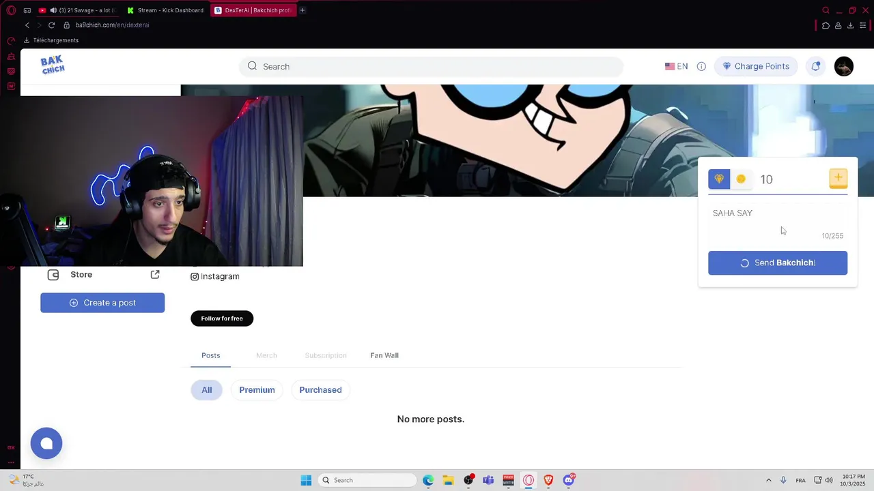This screenshot has width=874, height=491.
Task: Open File Explorer from taskbar
Action: [448, 480]
